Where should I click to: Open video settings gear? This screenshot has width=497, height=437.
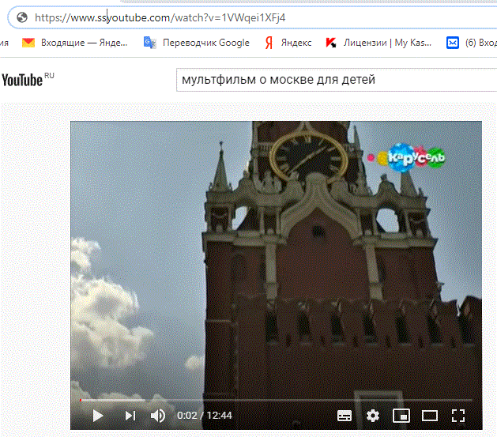tap(373, 416)
